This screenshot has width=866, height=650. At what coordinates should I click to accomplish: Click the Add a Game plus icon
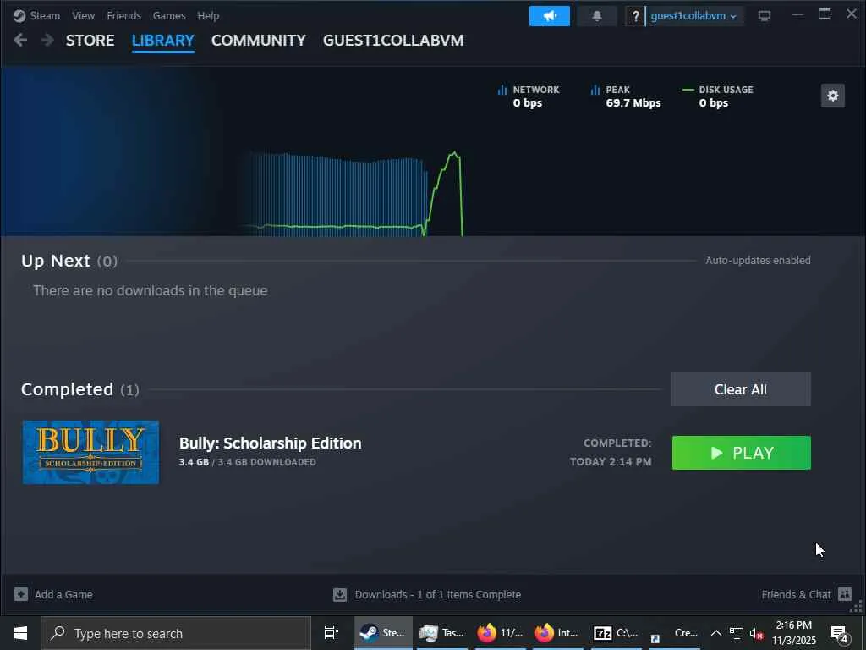tap(21, 594)
